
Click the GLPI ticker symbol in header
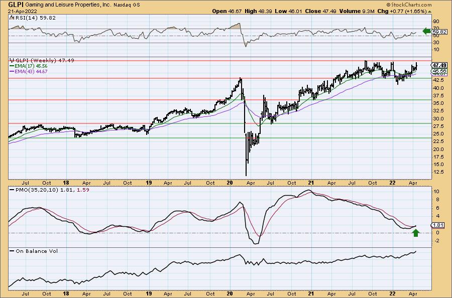pyautogui.click(x=16, y=5)
